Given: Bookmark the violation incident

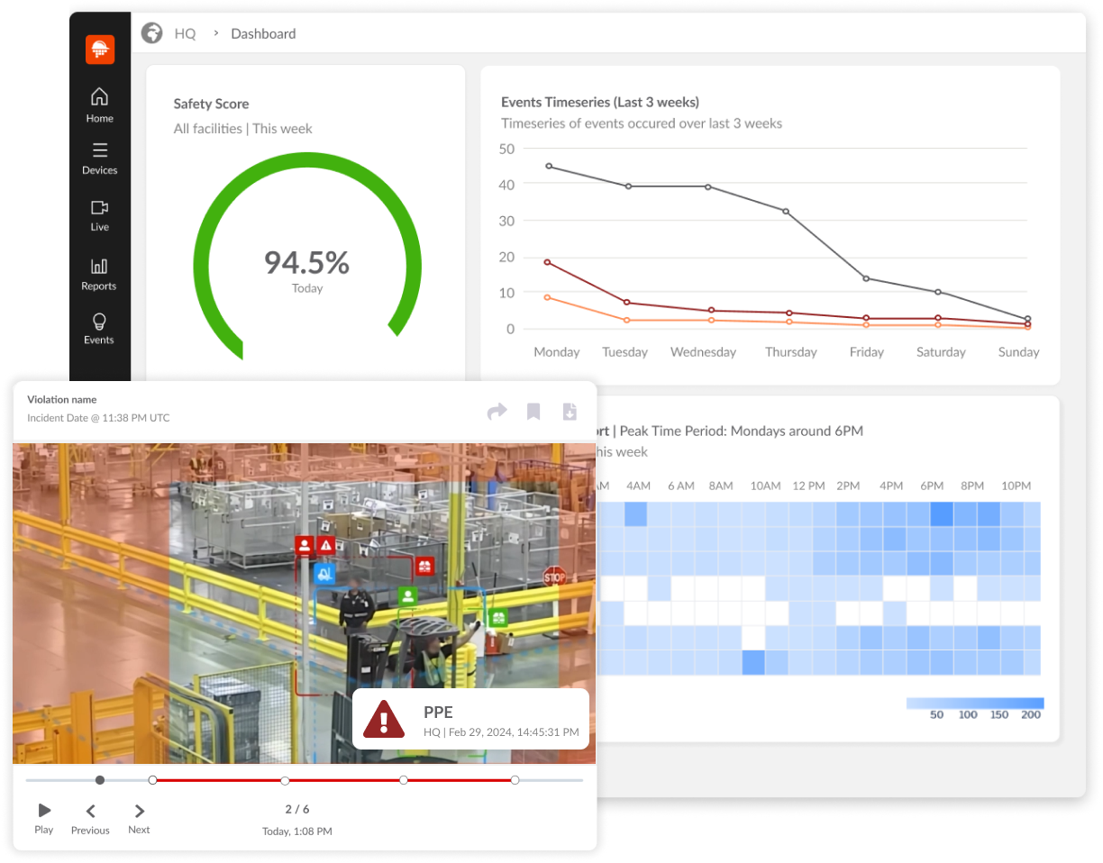Looking at the screenshot, I should tap(533, 411).
